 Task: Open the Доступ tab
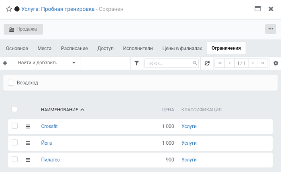105,48
